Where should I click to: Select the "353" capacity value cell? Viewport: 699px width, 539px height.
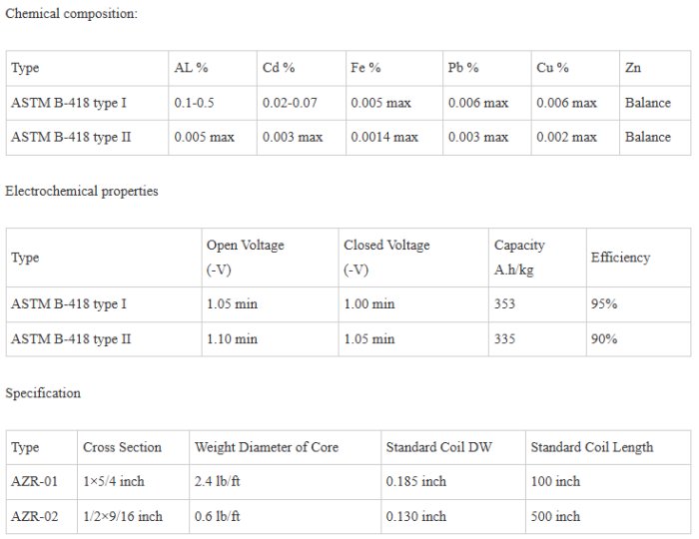point(505,304)
